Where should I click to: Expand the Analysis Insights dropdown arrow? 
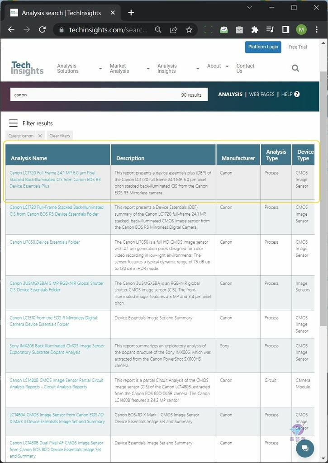coord(198,69)
